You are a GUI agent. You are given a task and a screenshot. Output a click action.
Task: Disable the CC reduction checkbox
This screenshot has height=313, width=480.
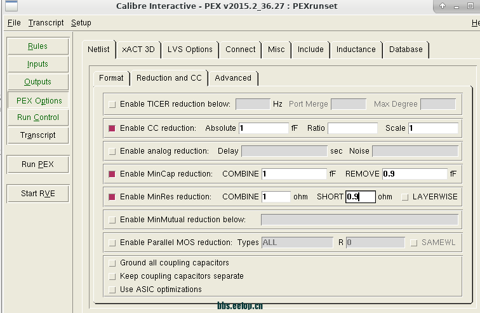(112, 128)
